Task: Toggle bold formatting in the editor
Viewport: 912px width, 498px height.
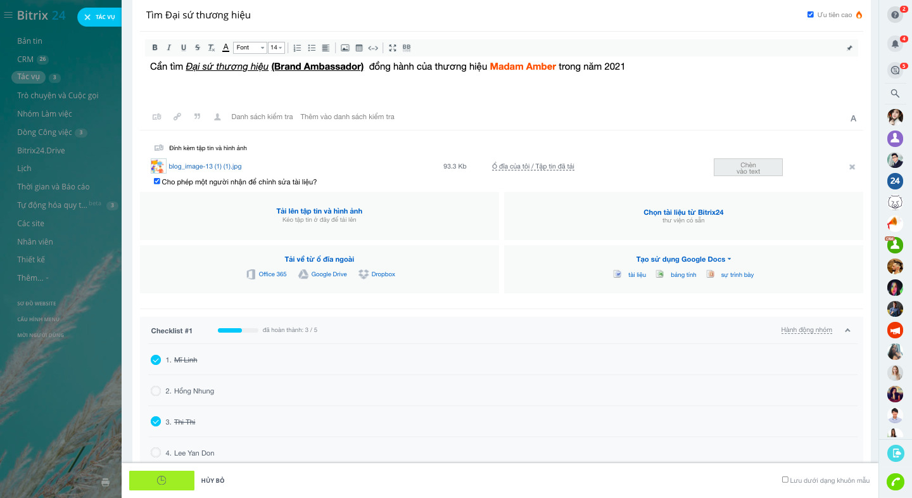Action: pos(155,48)
